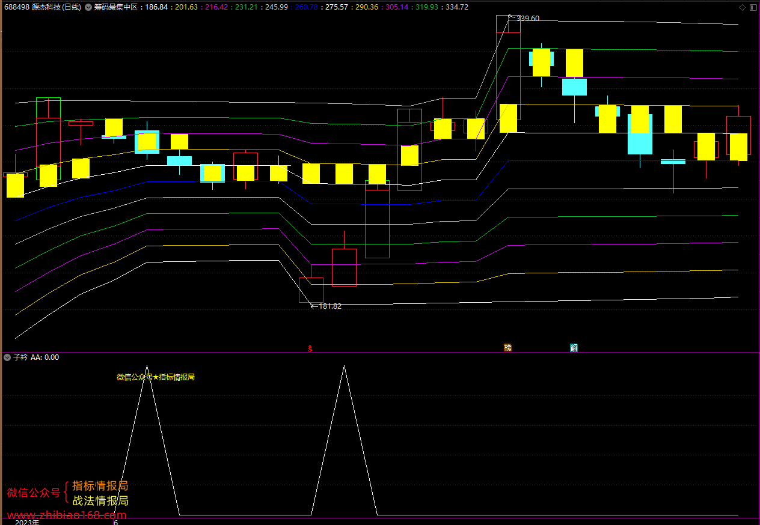The image size is (760, 525).
Task: Click the blue value 260.78
Action: point(307,7)
